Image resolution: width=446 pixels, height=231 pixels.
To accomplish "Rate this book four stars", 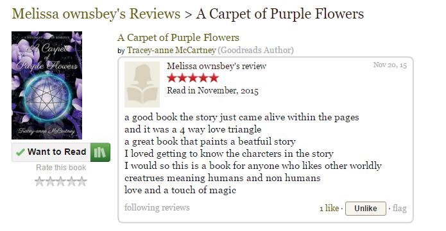I will [71, 181].
